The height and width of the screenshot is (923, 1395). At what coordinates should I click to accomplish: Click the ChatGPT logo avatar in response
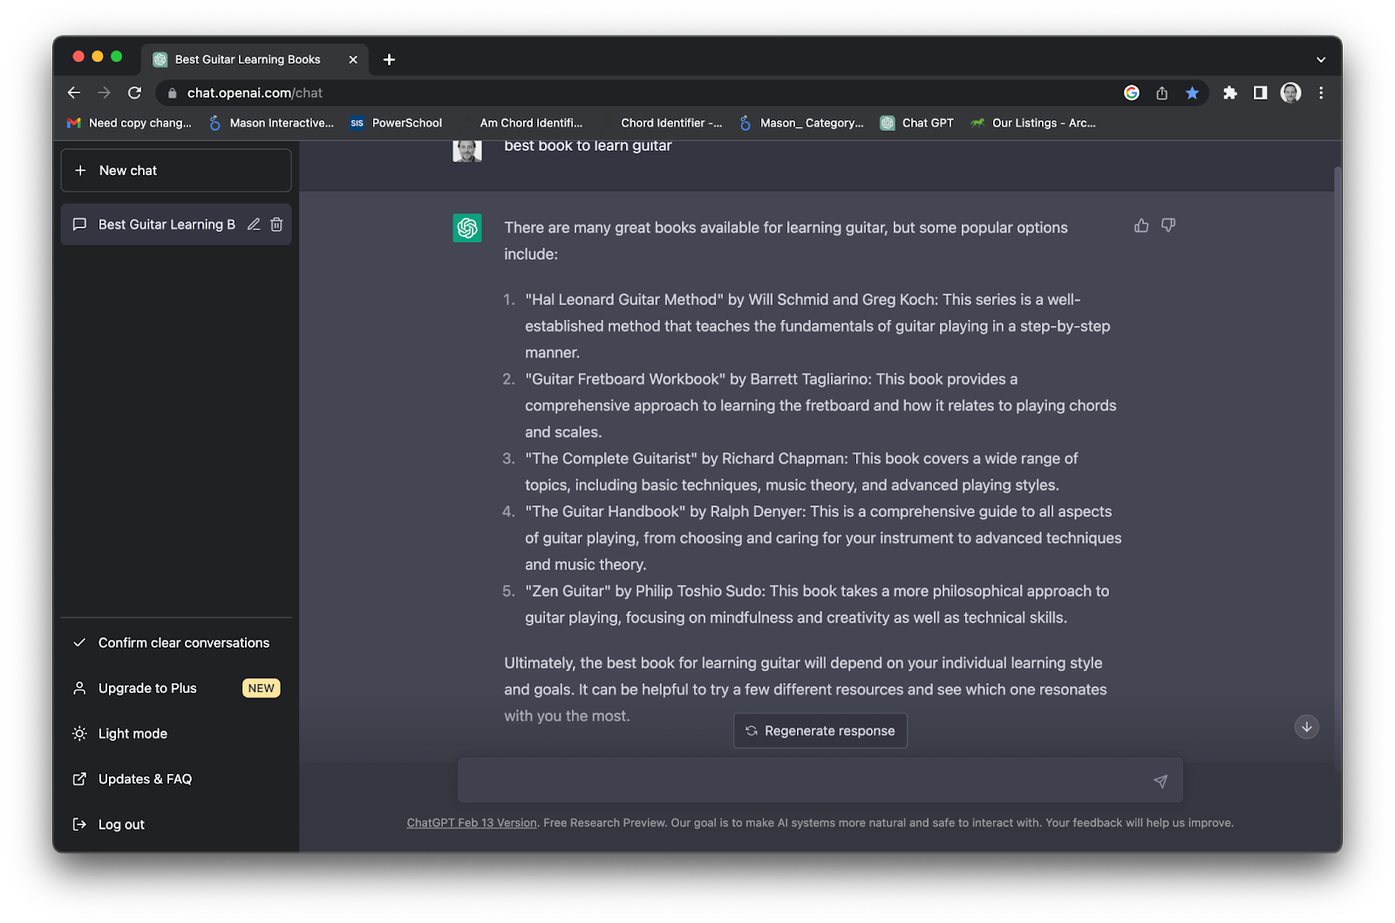point(467,227)
